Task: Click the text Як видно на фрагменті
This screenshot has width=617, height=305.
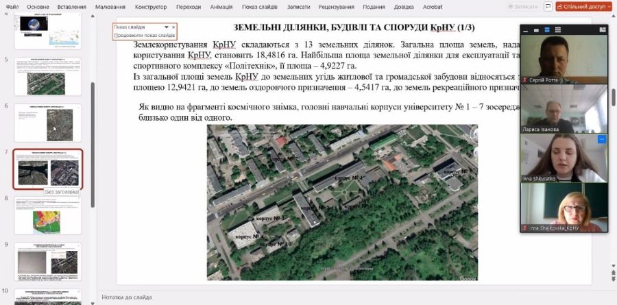Action: coord(329,112)
